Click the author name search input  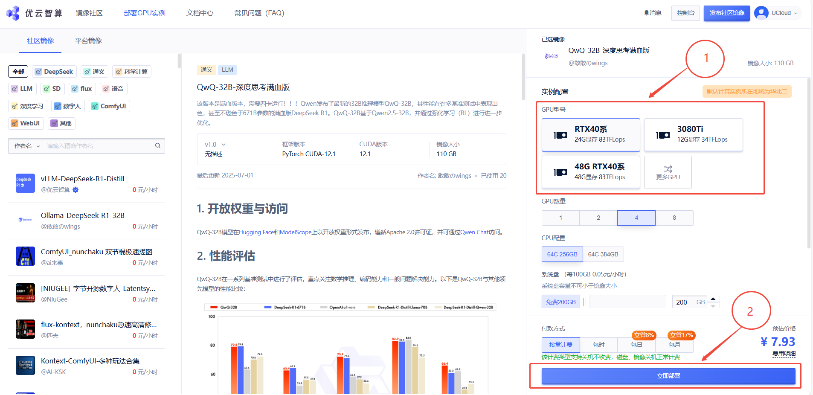[98, 146]
